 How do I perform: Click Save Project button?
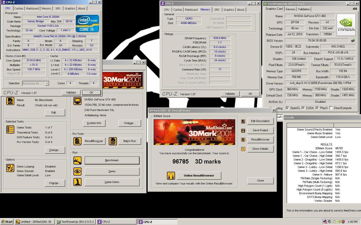[x=260, y=130]
